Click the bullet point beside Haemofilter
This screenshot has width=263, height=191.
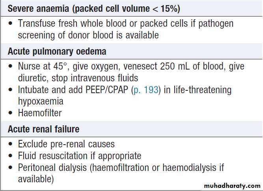coord(9,114)
